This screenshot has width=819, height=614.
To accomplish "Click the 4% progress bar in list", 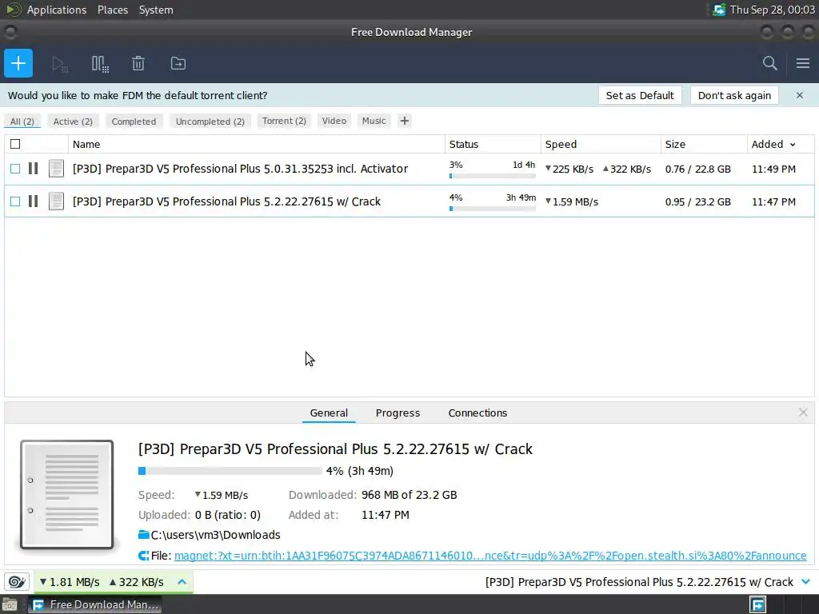I will (x=492, y=209).
